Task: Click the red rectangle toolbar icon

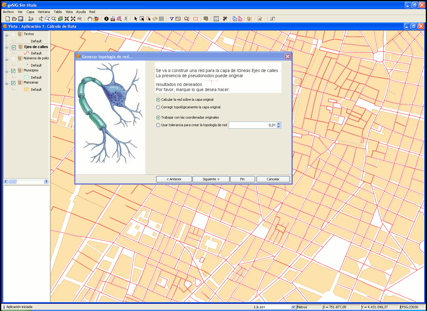Action: 196,19
